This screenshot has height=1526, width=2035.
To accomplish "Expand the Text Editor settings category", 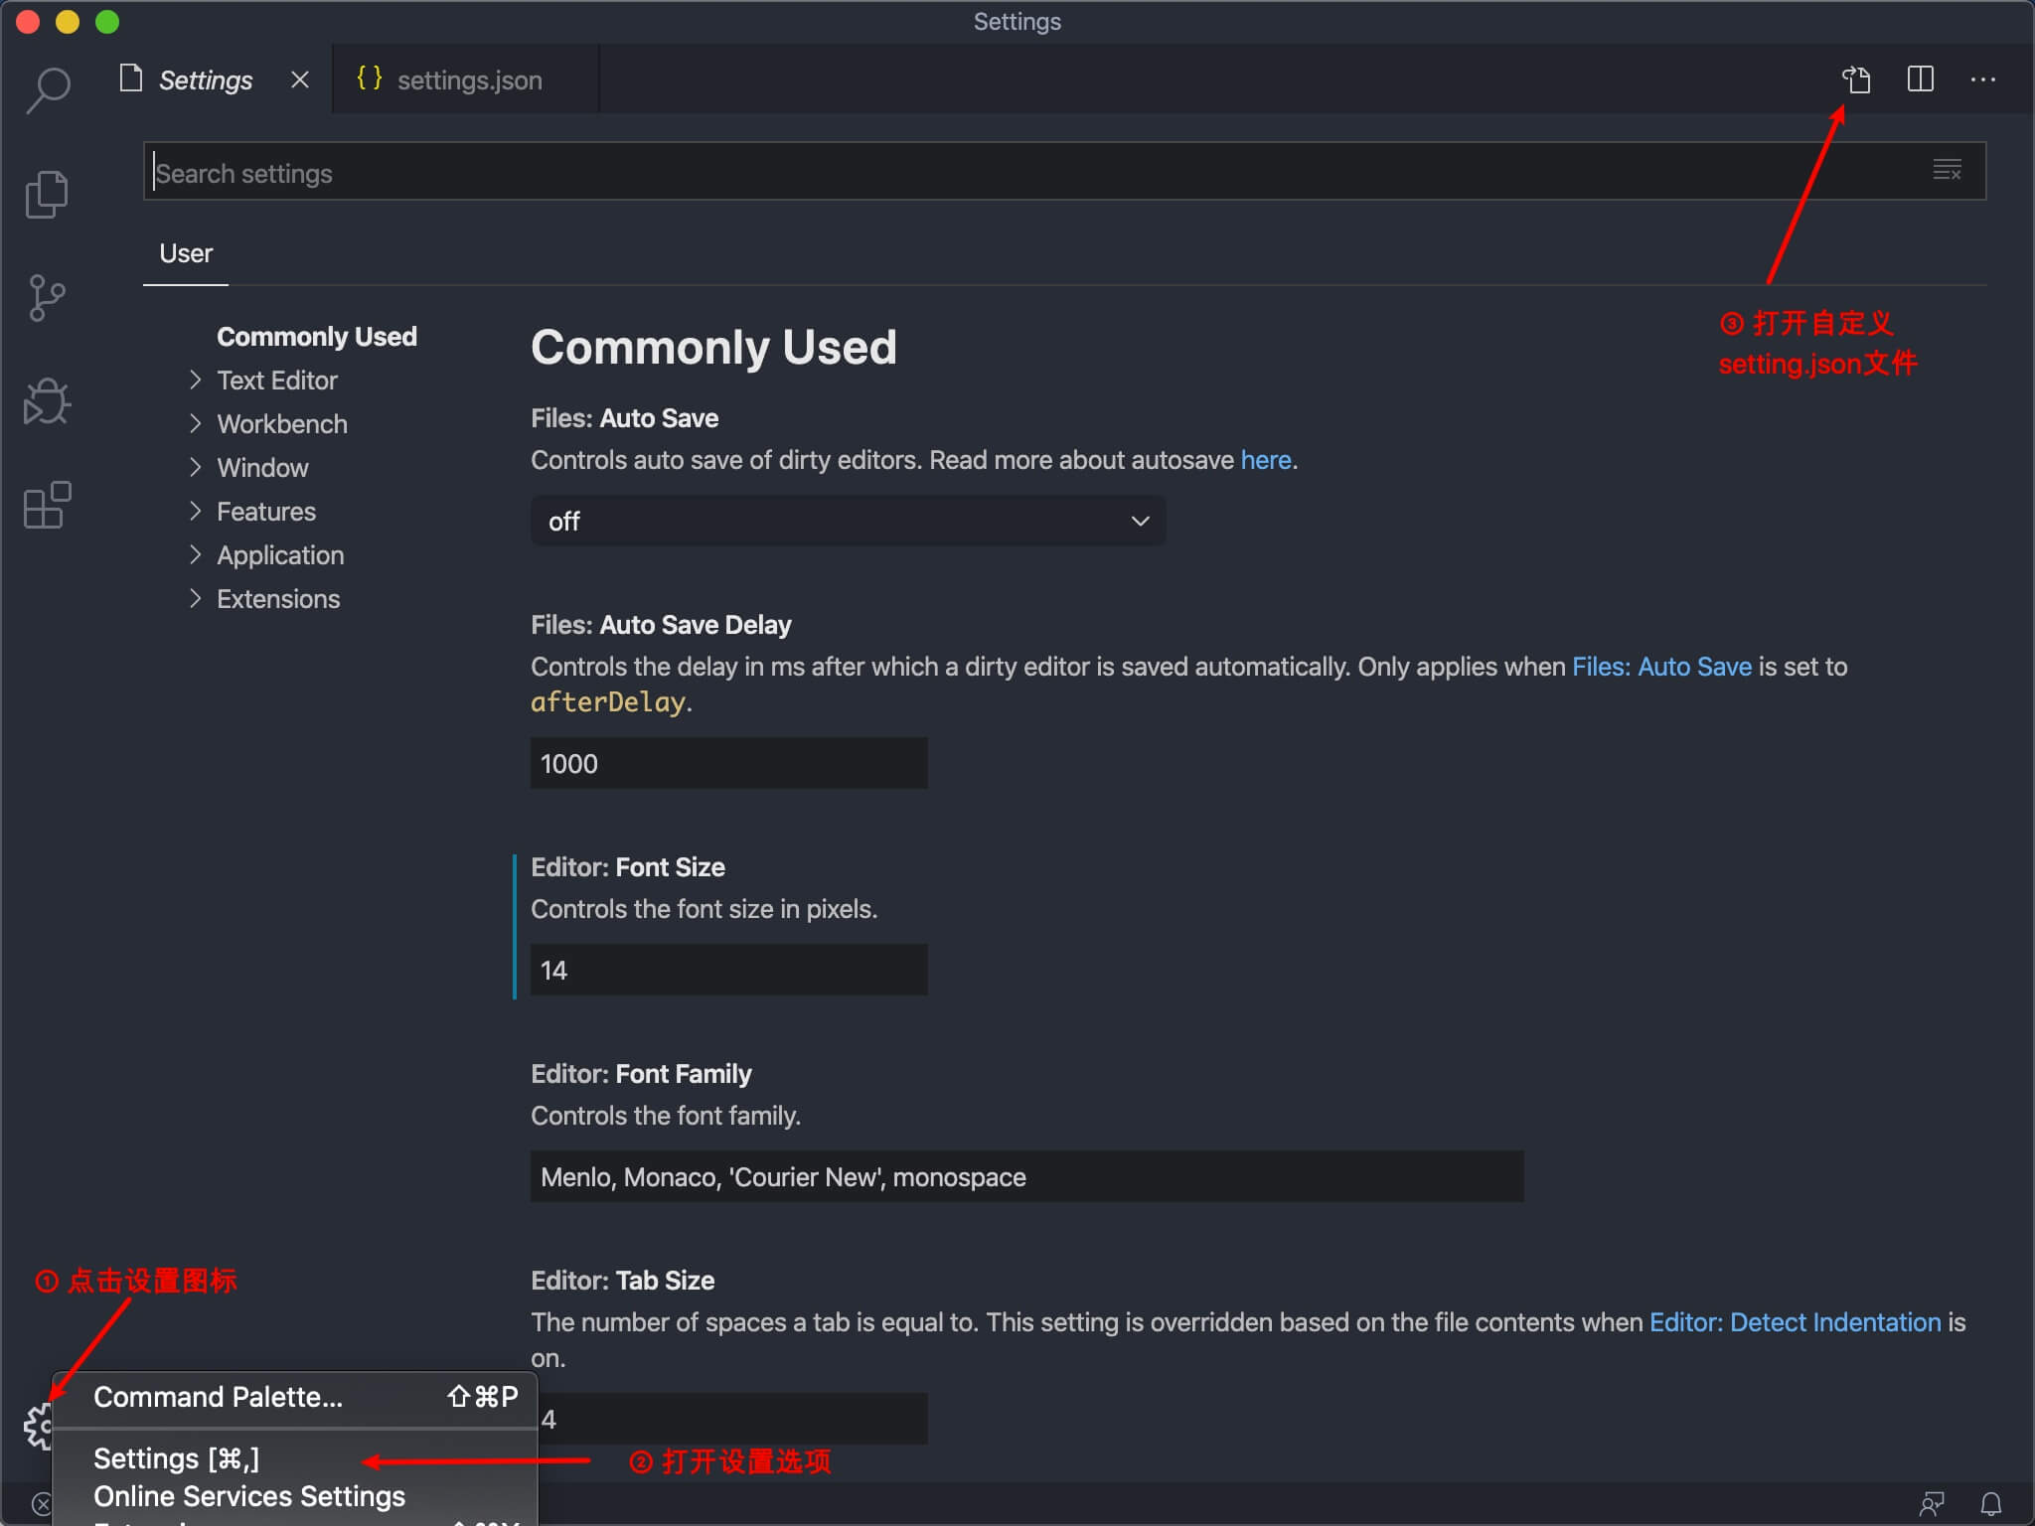I will point(276,381).
